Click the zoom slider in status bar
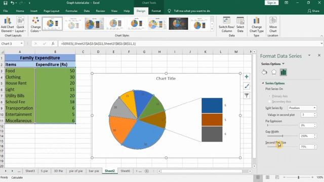Screen dimensions: 324x182 tap(298, 177)
